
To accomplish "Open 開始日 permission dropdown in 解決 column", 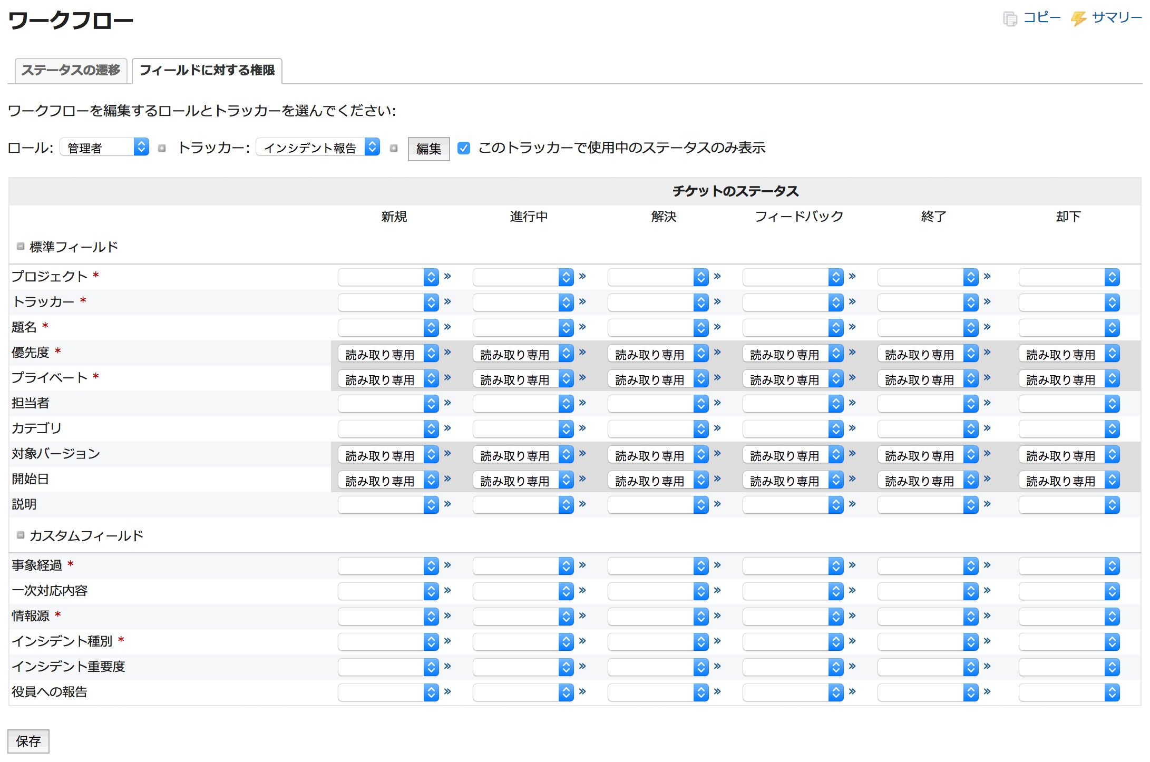I will [x=658, y=480].
